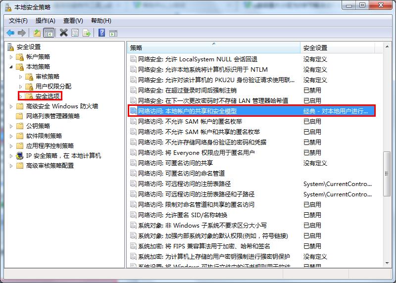Open the 操作(A) menu
This screenshot has height=283, width=396.
point(46,21)
